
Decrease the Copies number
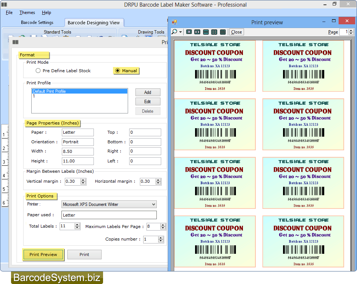pos(161,241)
